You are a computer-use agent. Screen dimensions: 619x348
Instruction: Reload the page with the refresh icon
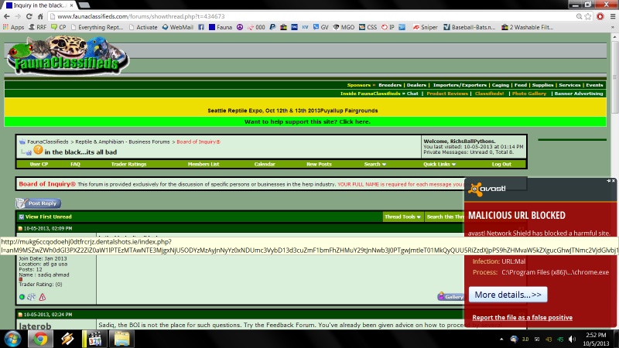pyautogui.click(x=29, y=16)
